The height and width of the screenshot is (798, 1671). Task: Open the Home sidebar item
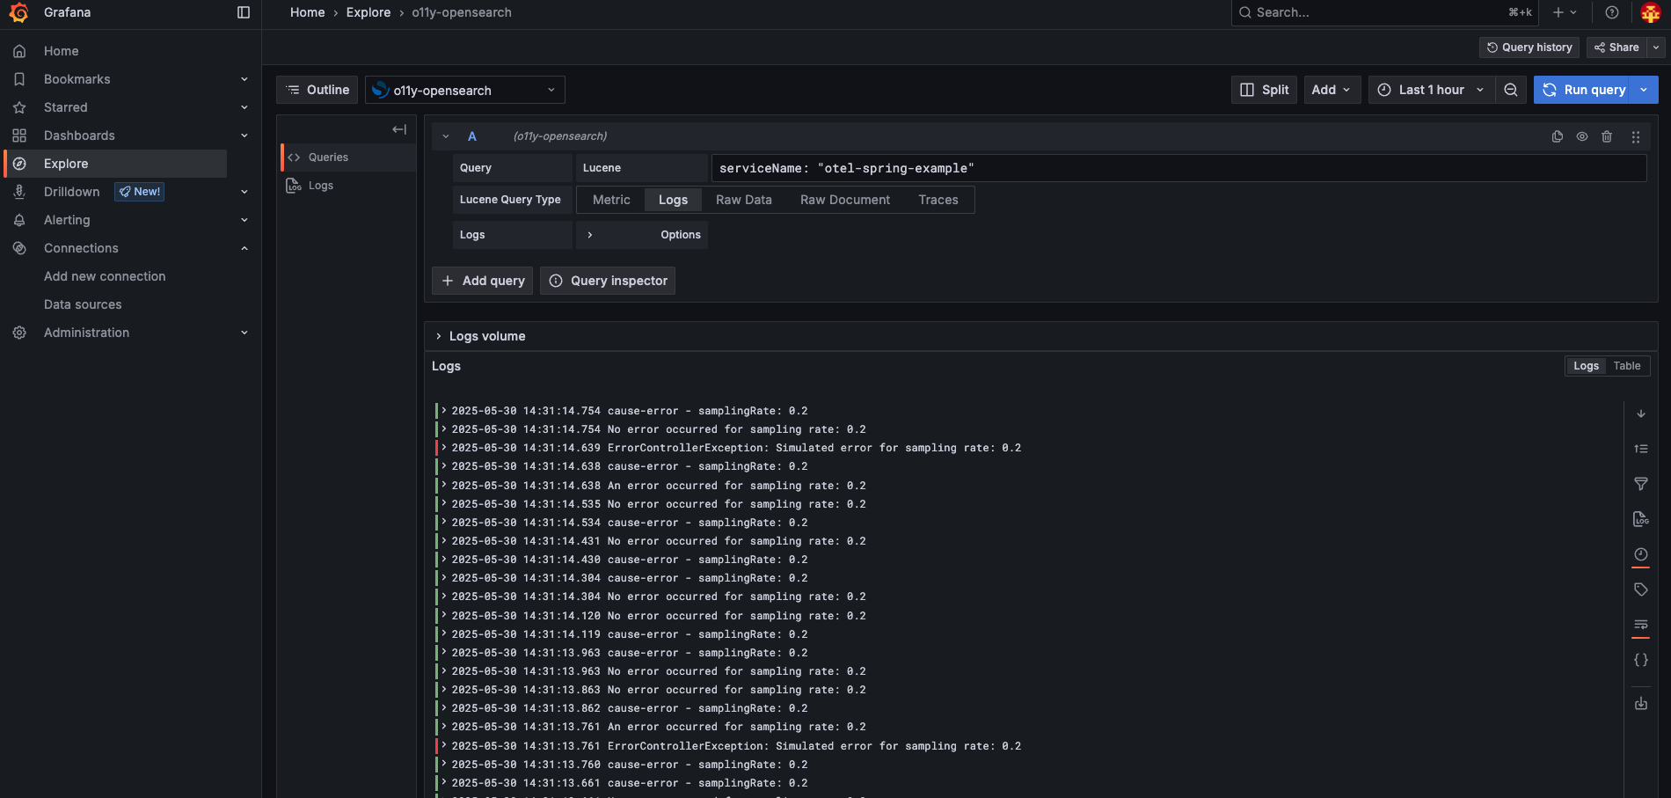point(62,51)
